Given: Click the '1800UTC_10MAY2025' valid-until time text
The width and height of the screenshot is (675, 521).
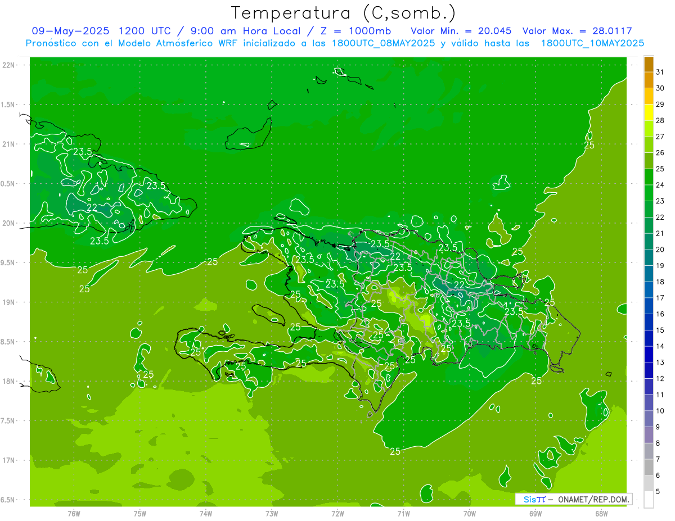Looking at the screenshot, I should (x=592, y=43).
